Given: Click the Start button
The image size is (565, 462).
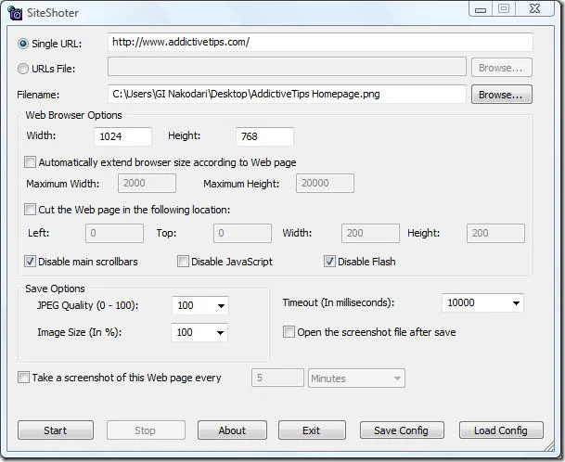Looking at the screenshot, I should click(56, 430).
